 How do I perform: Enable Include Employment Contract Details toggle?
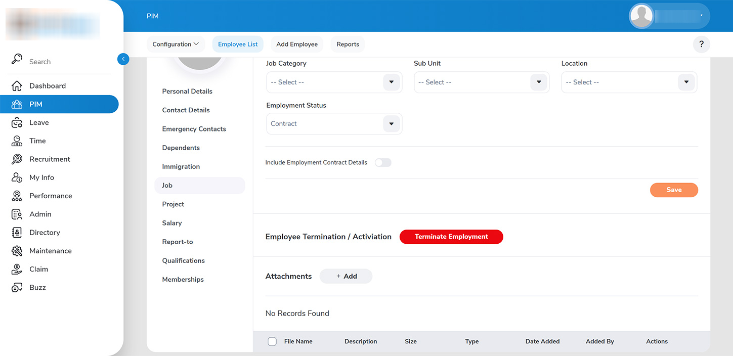[383, 163]
